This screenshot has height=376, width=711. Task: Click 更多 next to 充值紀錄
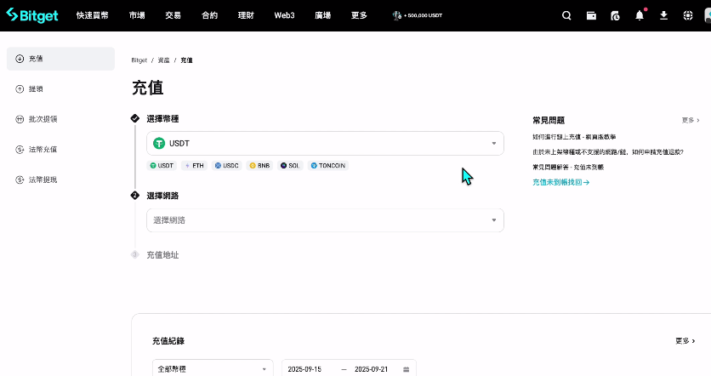[685, 340]
